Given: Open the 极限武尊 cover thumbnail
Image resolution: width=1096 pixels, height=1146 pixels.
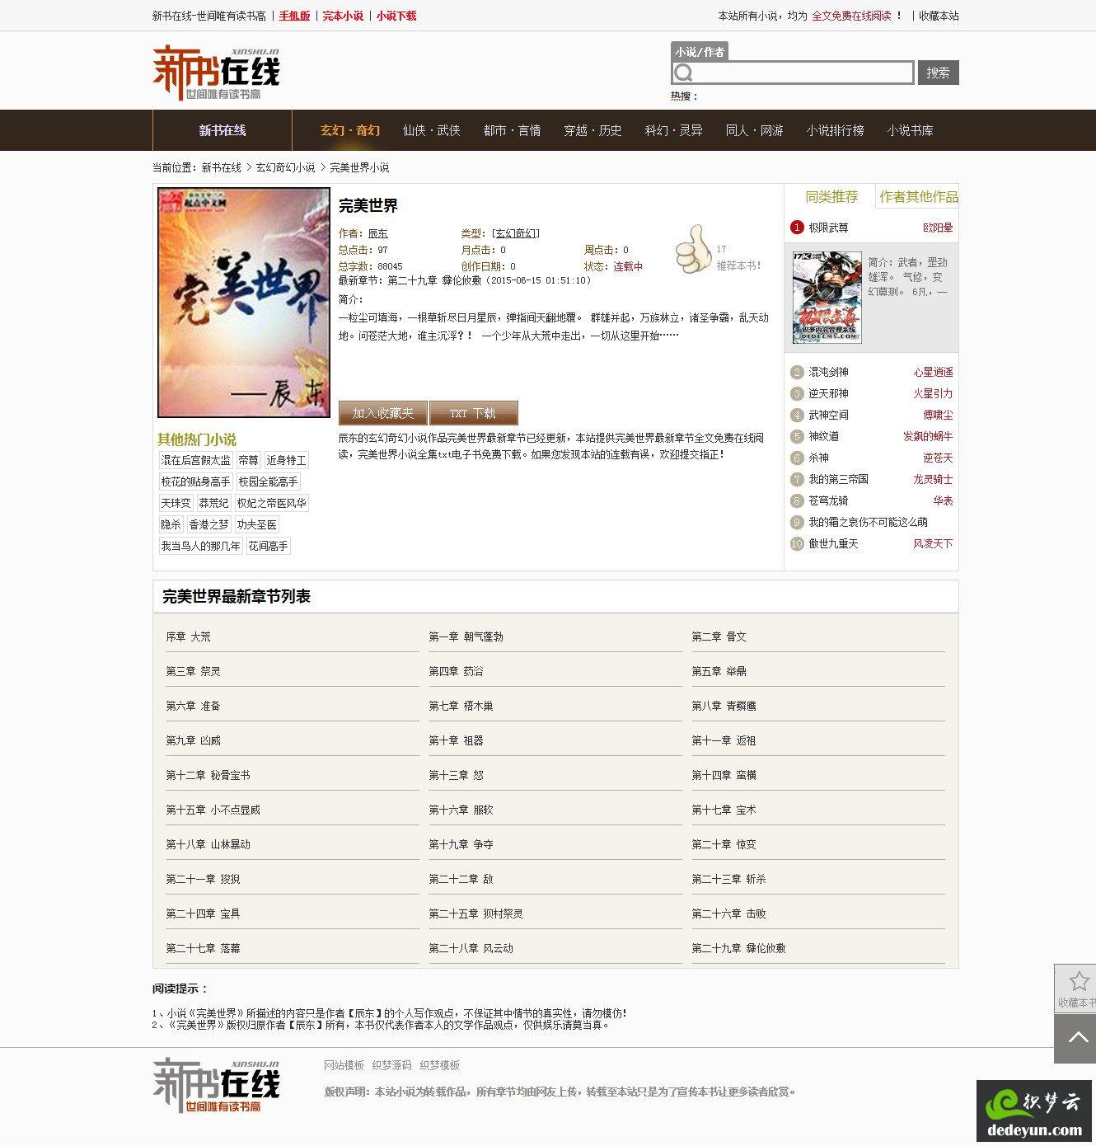Looking at the screenshot, I should [x=827, y=298].
